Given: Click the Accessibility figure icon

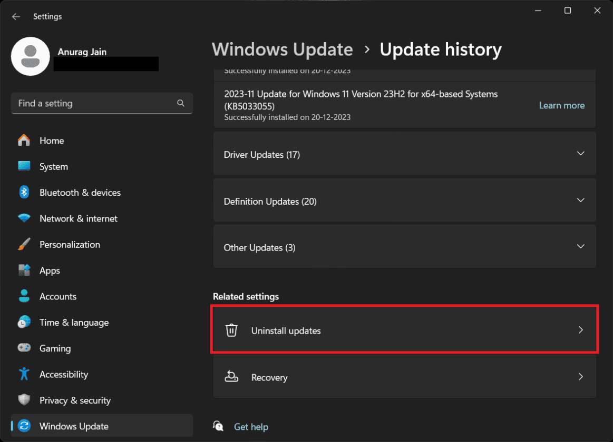Looking at the screenshot, I should (x=24, y=374).
